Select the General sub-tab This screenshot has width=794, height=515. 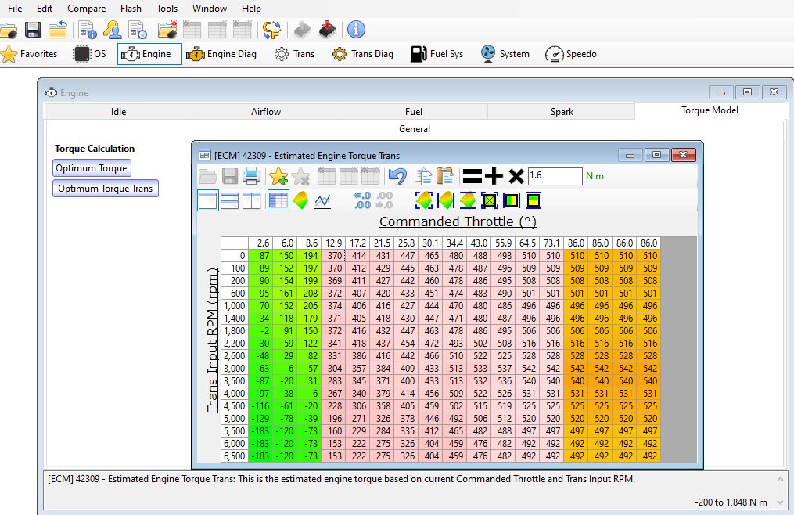coord(415,128)
